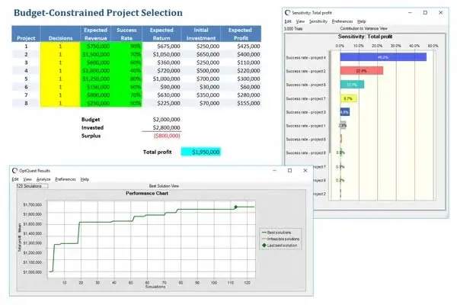Click the last best solution diamond marker

(x=236, y=207)
